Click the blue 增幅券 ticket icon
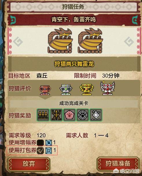Image resolution: width=142 pixels, height=176 pixels. coord(49,143)
